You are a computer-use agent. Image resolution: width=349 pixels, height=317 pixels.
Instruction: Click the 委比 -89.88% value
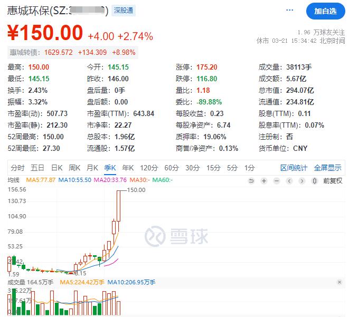209,102
